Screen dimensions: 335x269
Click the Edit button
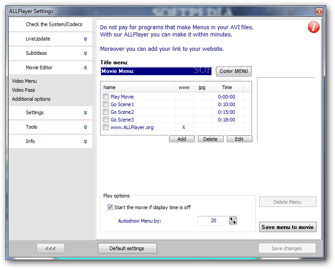point(239,139)
